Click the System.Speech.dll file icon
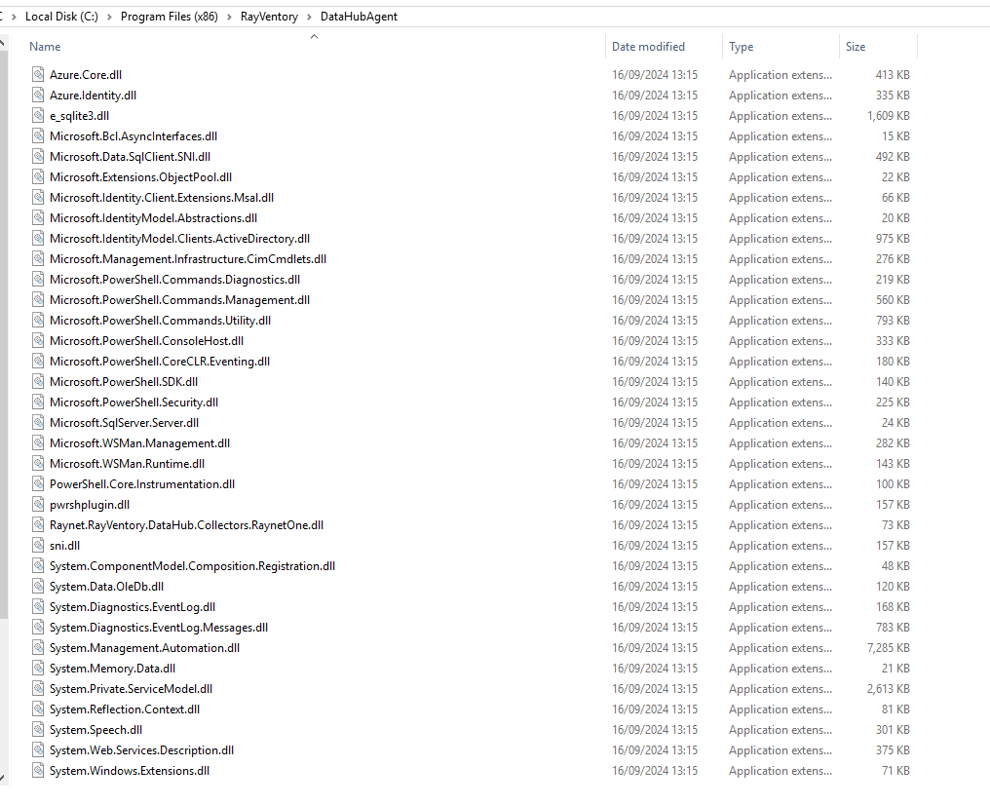 (x=39, y=730)
